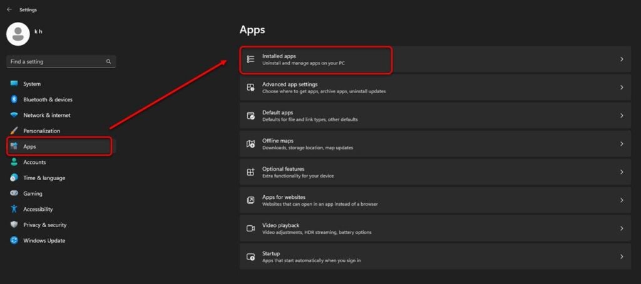Click the search magnifier icon
Screen dimensions: 641x284
click(108, 62)
